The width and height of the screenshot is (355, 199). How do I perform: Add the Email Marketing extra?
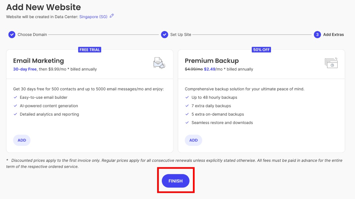(x=22, y=140)
